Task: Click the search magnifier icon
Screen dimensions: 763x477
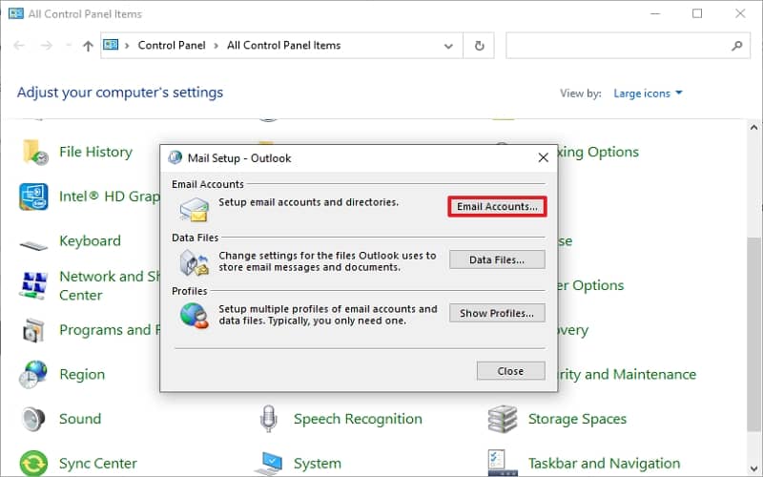Action: click(x=736, y=46)
